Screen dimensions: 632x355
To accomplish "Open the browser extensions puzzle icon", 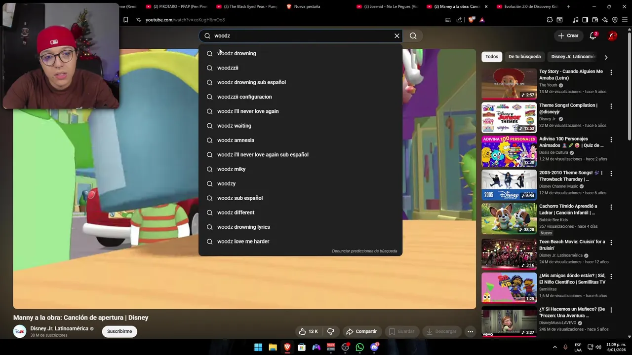I will [550, 20].
